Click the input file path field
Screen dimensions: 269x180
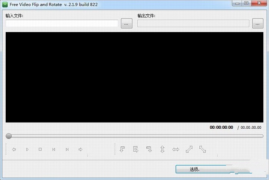pos(62,23)
